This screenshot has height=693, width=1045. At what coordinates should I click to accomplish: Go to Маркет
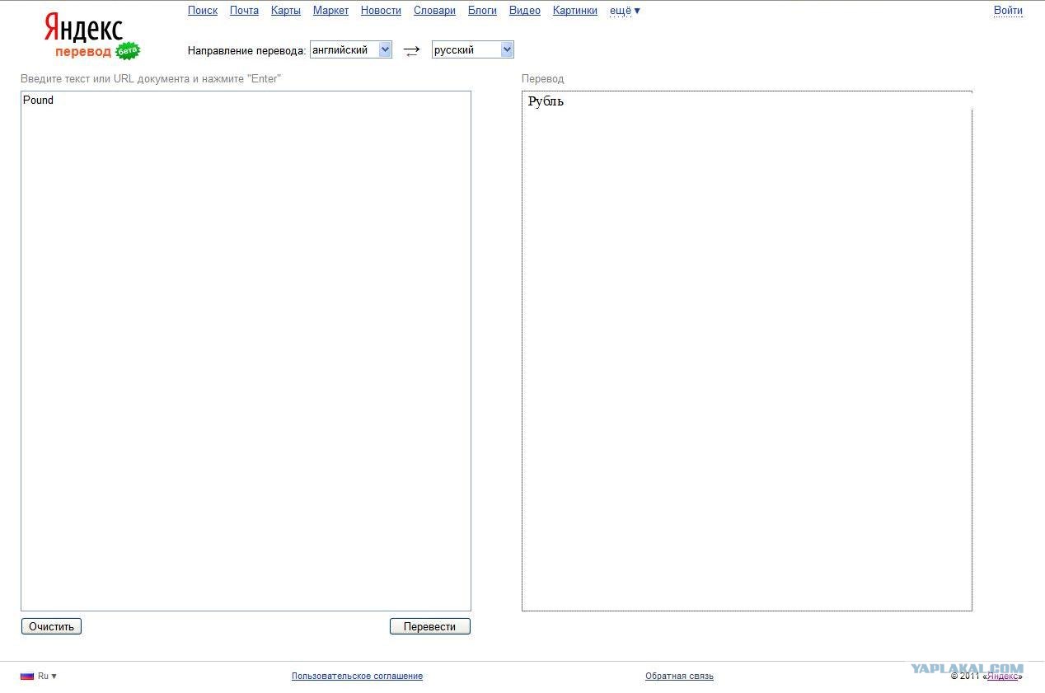coord(330,11)
